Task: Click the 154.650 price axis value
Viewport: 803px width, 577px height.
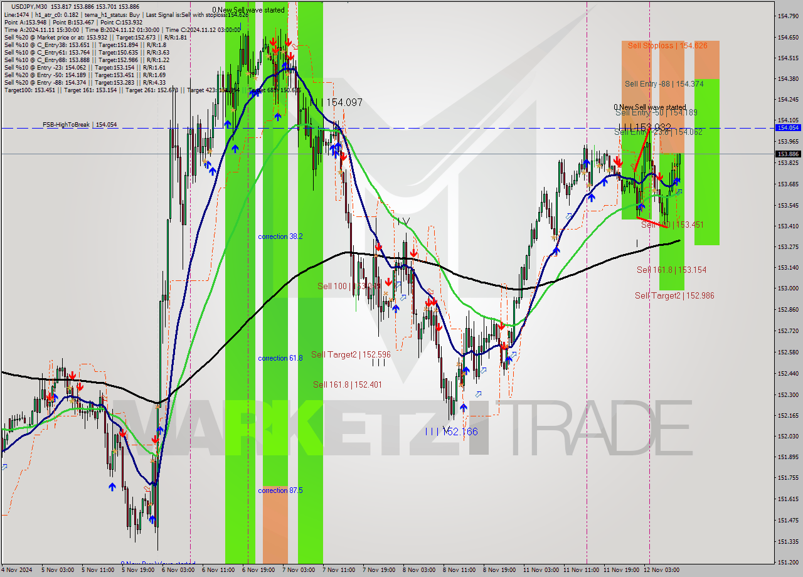Action: 788,37
